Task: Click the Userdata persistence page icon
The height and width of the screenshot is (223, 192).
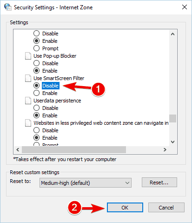Action: click(x=28, y=101)
